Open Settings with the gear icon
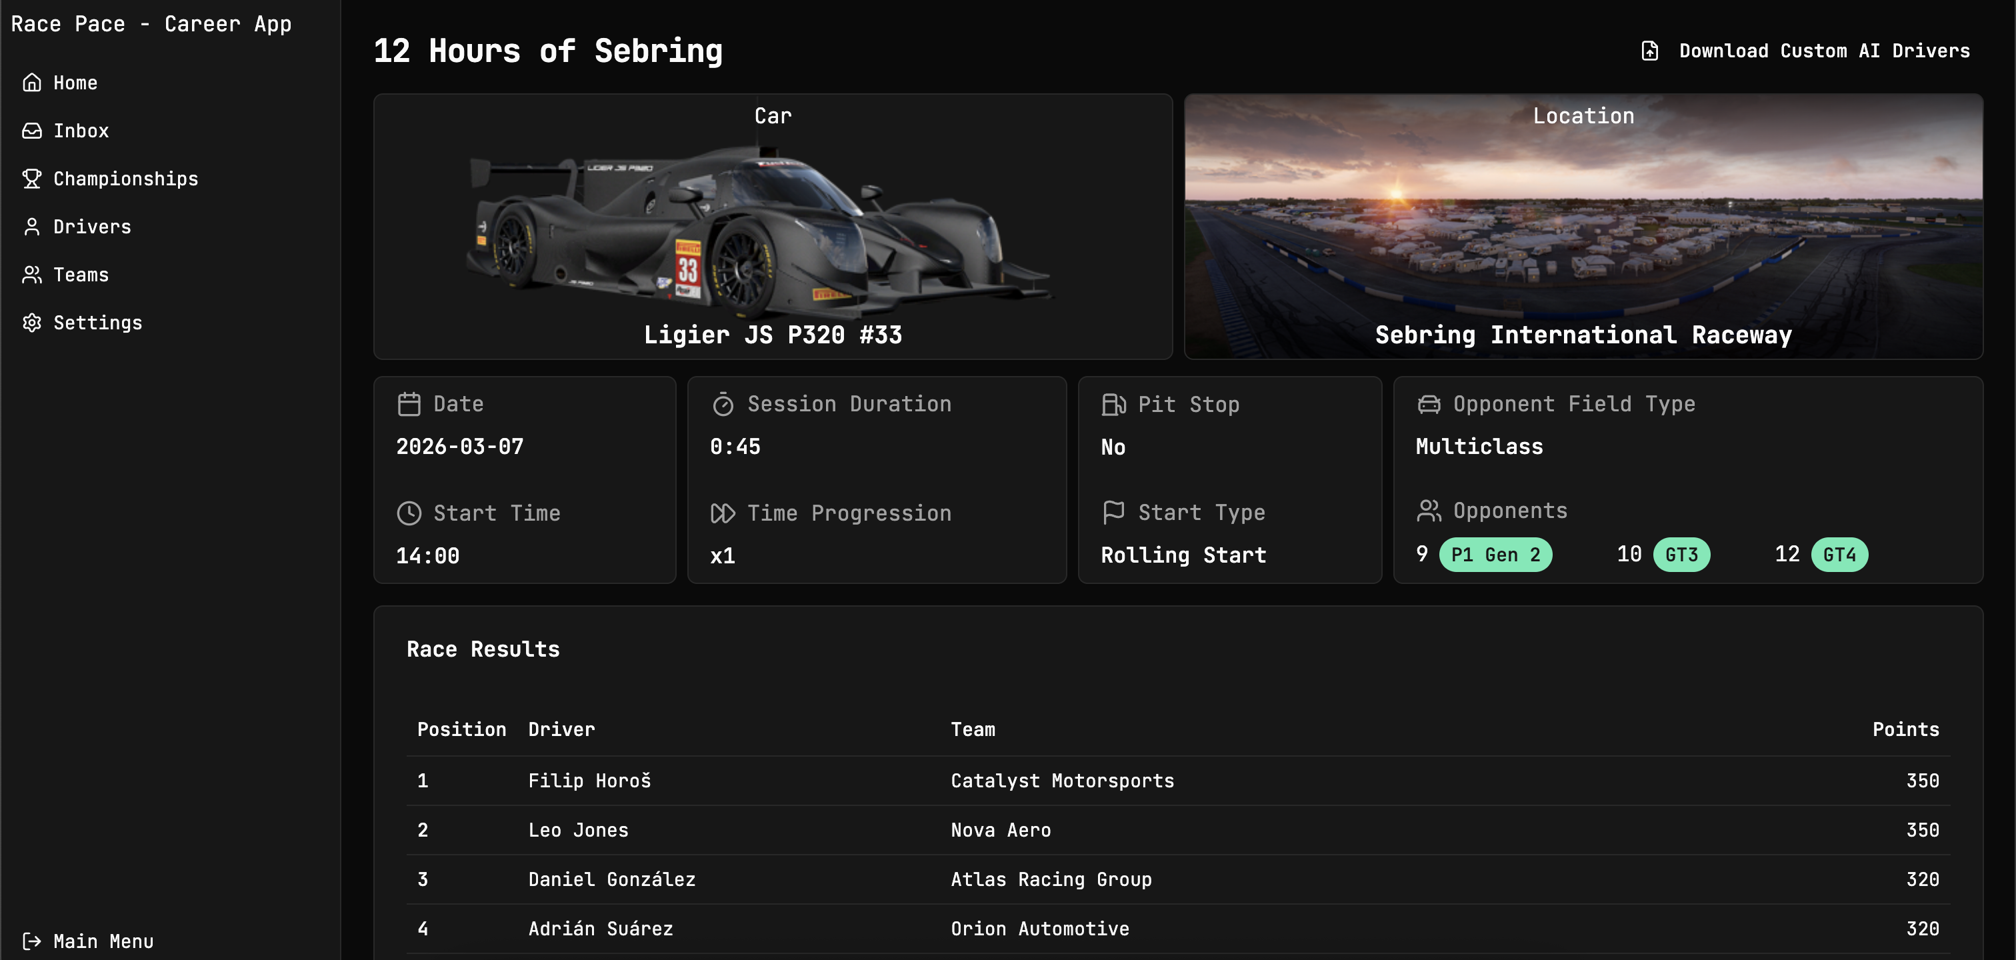Image resolution: width=2016 pixels, height=960 pixels. point(32,323)
